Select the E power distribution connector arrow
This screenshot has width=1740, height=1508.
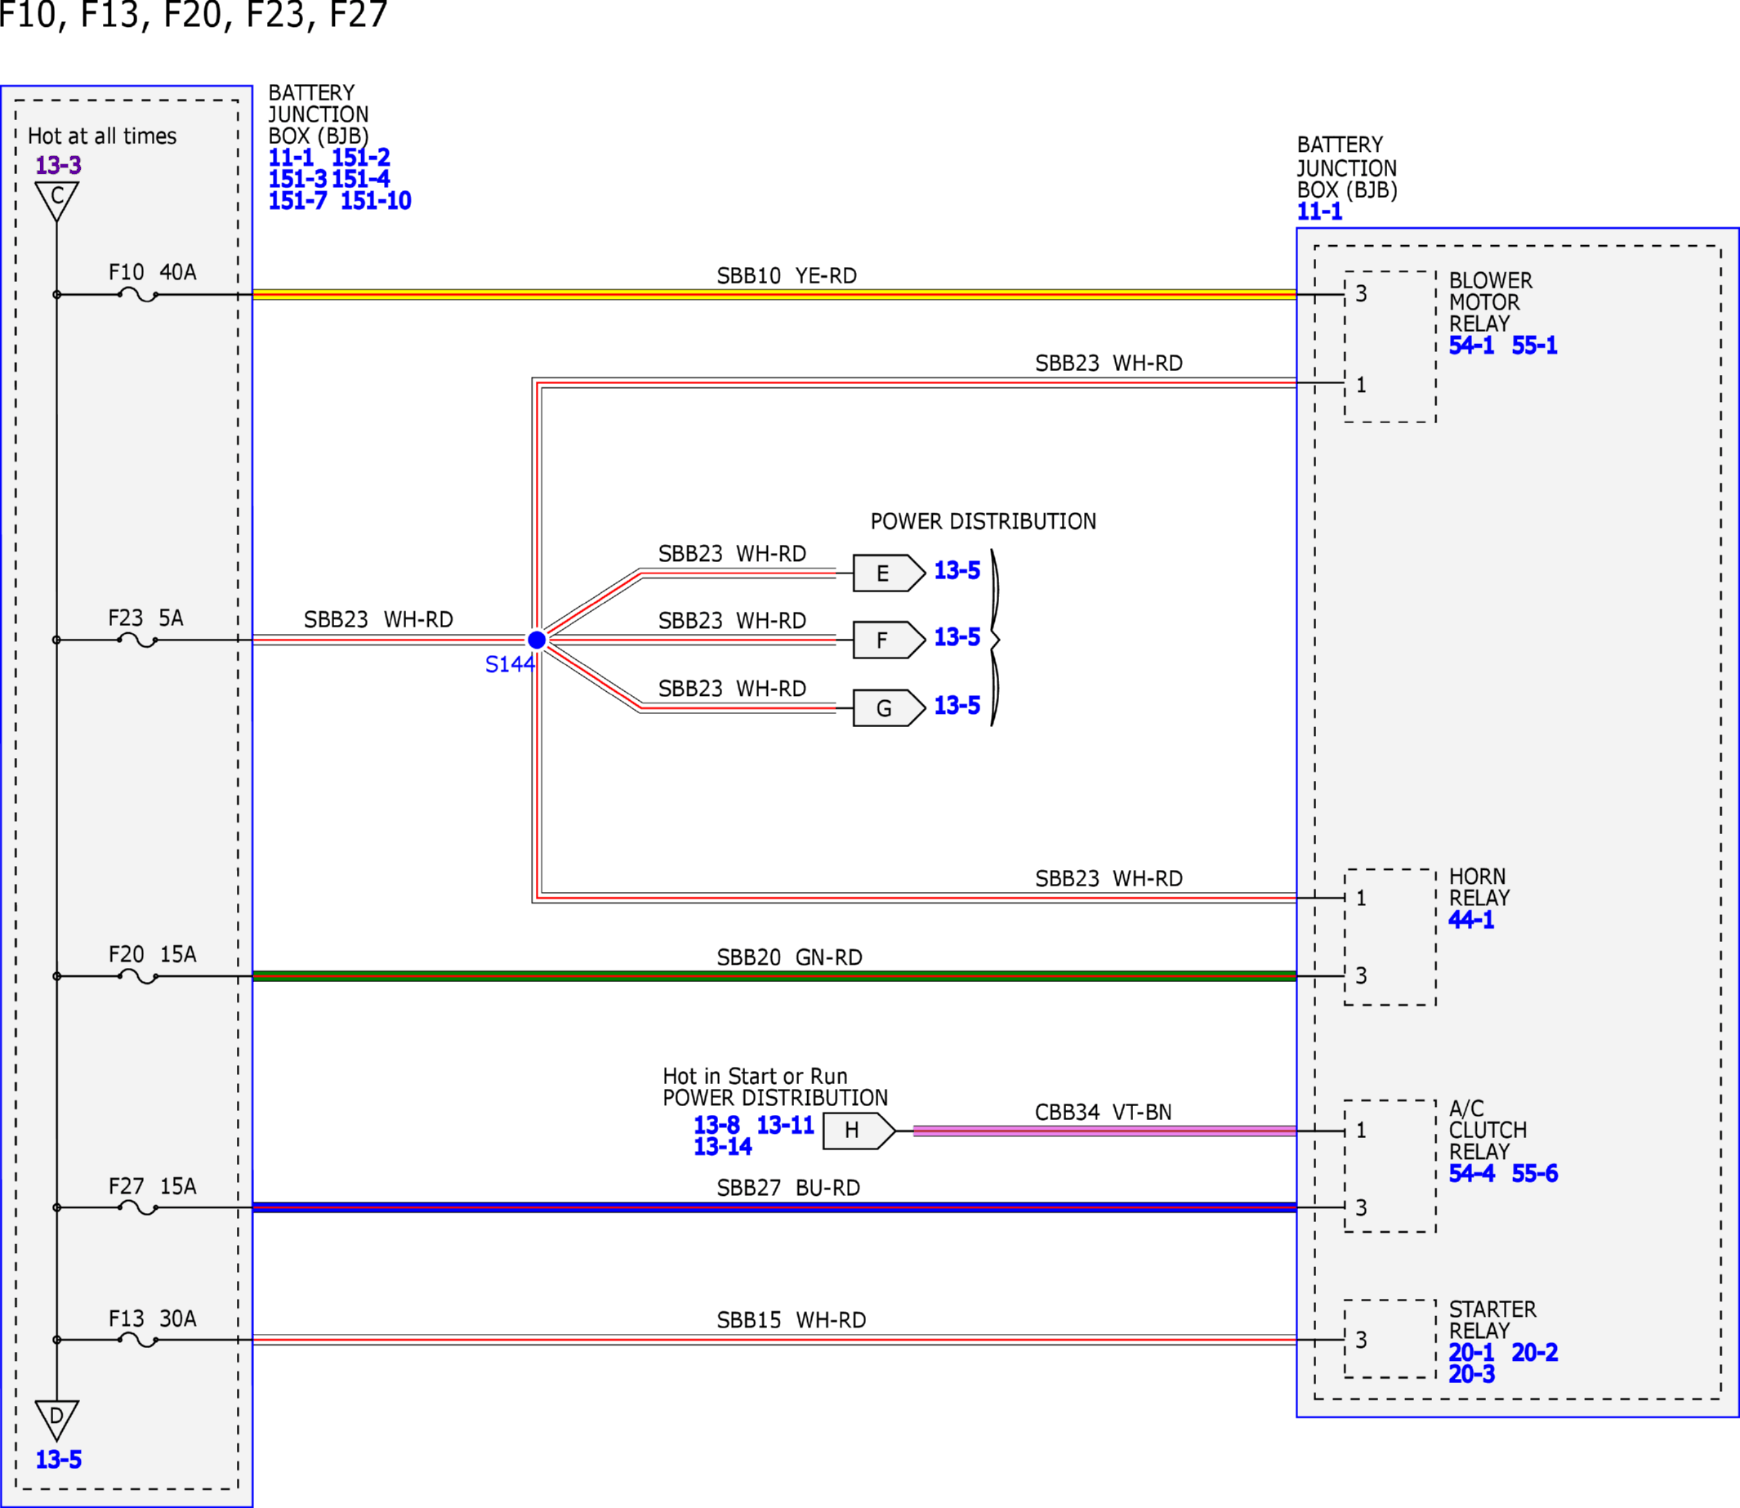[x=890, y=573]
